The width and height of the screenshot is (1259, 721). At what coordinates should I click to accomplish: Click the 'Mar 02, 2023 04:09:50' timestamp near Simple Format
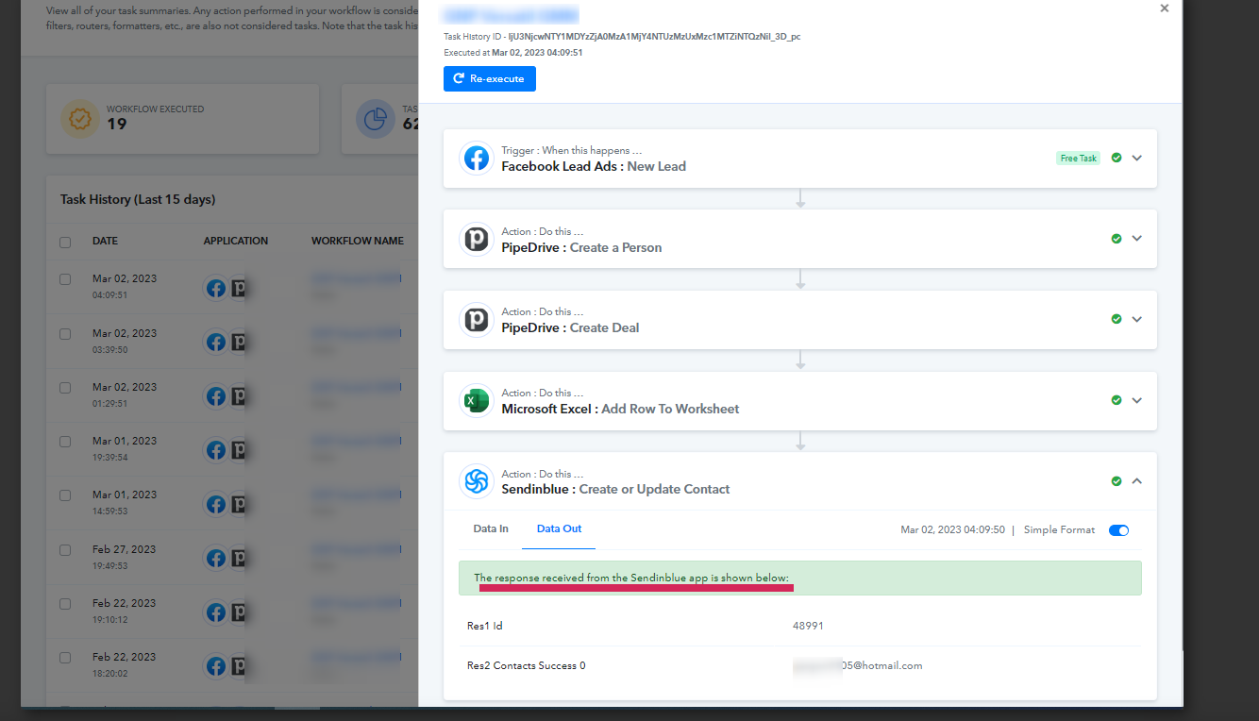[x=952, y=530]
